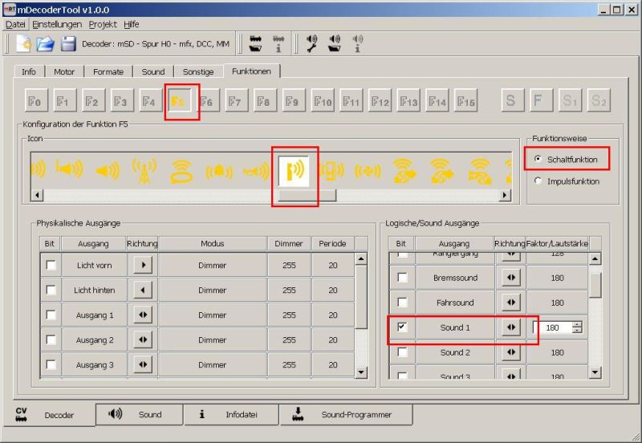The height and width of the screenshot is (443, 642).
Task: Pick the antenna tower icon in icon list
Action: (144, 170)
